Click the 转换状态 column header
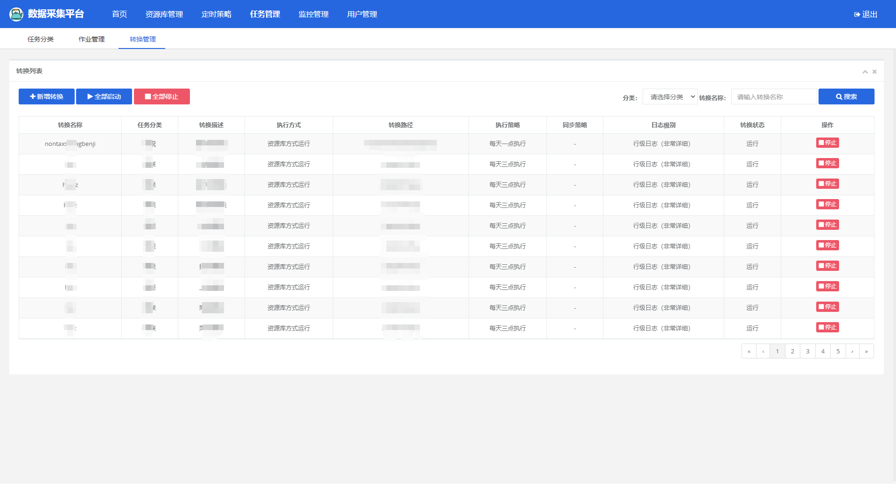 [x=752, y=125]
